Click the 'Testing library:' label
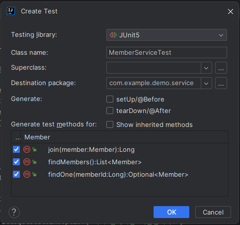240x225 pixels. 34,35
